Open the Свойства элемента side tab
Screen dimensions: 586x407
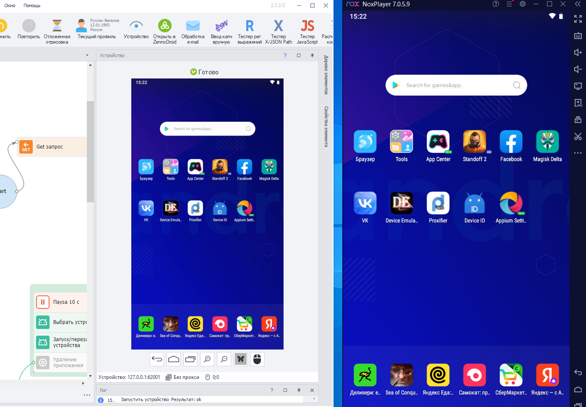click(x=326, y=127)
